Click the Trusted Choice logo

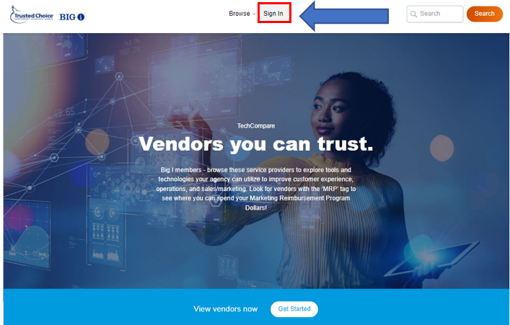(32, 15)
